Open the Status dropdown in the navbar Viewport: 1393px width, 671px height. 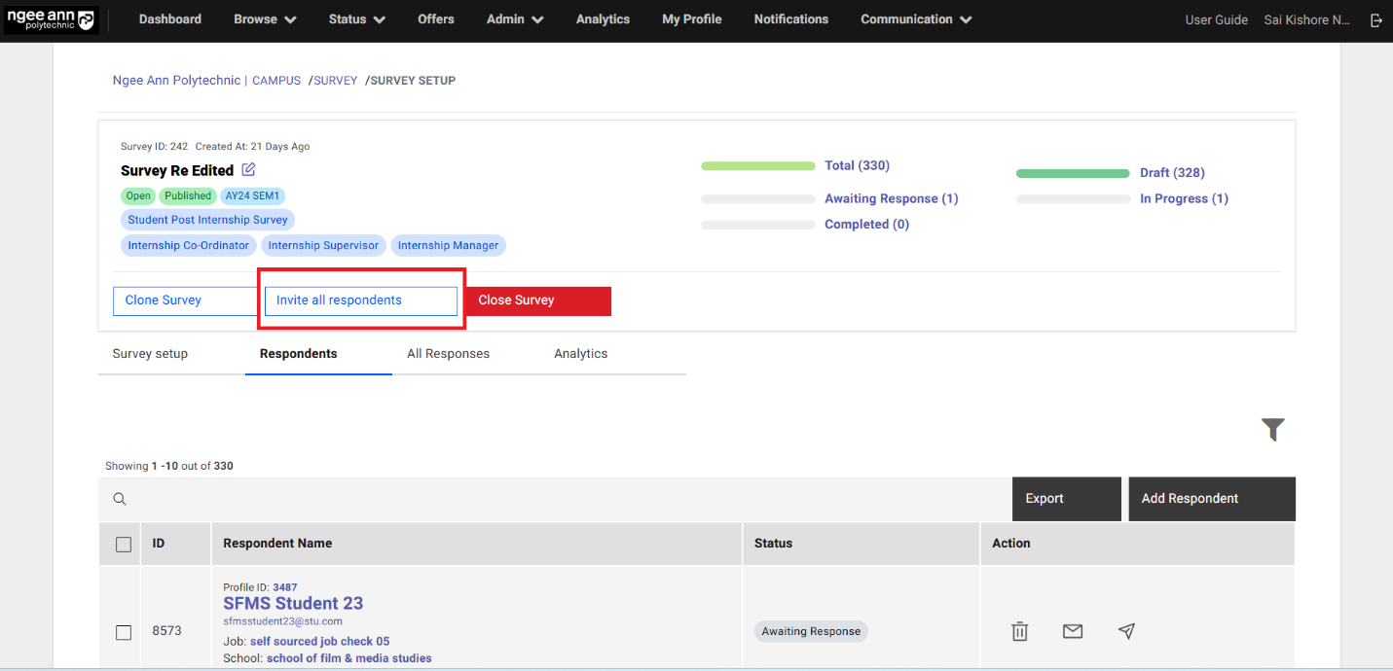(356, 19)
